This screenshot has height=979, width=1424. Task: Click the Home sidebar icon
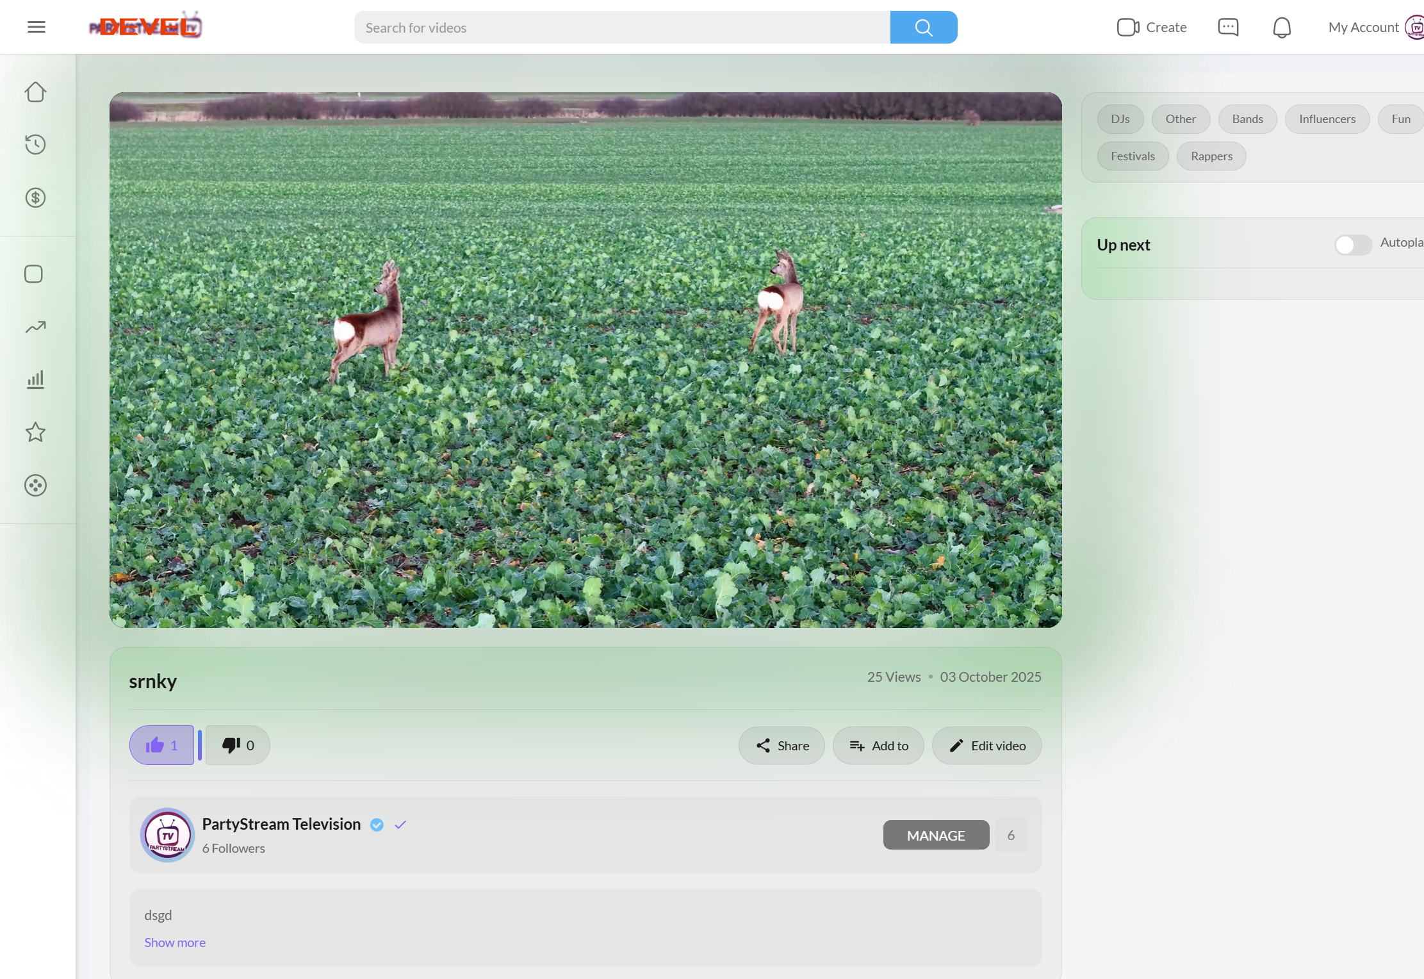pos(35,92)
